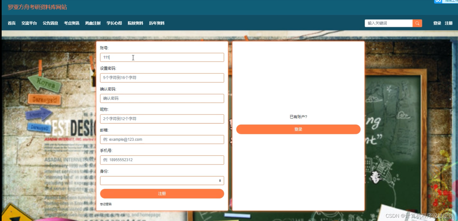Open the 鸡血注射 section
The height and width of the screenshot is (221, 458).
point(93,23)
